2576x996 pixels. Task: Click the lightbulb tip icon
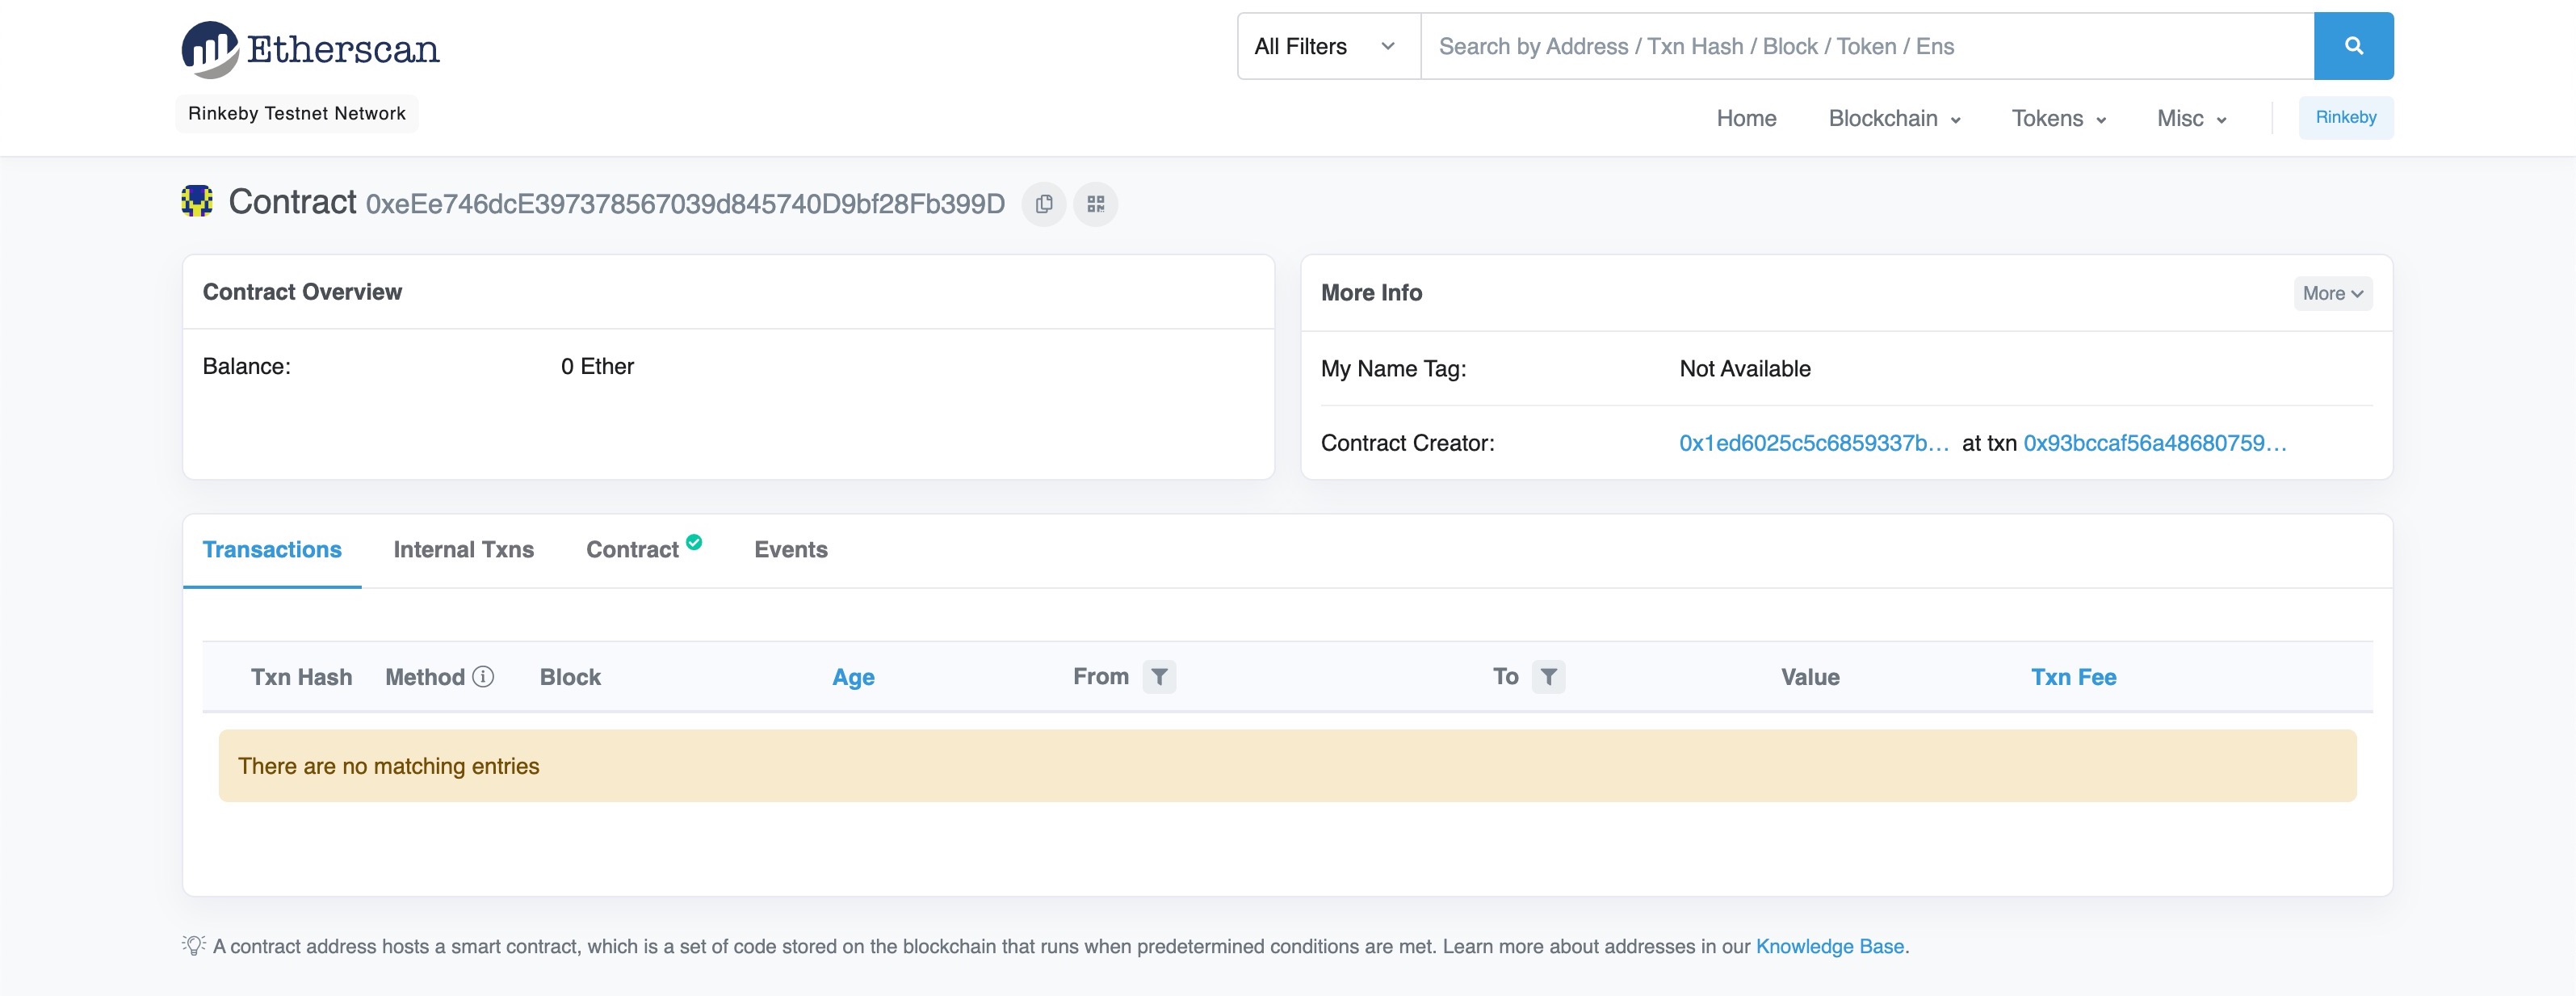coord(194,945)
